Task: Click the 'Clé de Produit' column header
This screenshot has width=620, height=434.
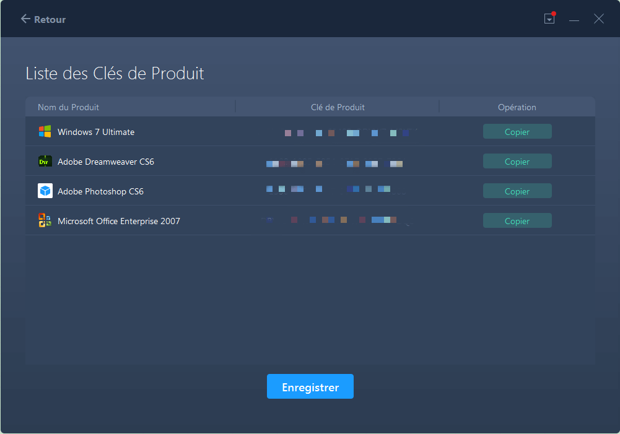Action: (338, 107)
